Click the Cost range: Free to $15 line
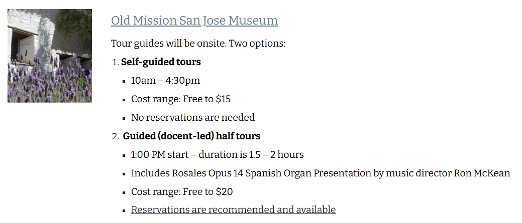Image resolution: width=522 pixels, height=223 pixels. point(181,99)
